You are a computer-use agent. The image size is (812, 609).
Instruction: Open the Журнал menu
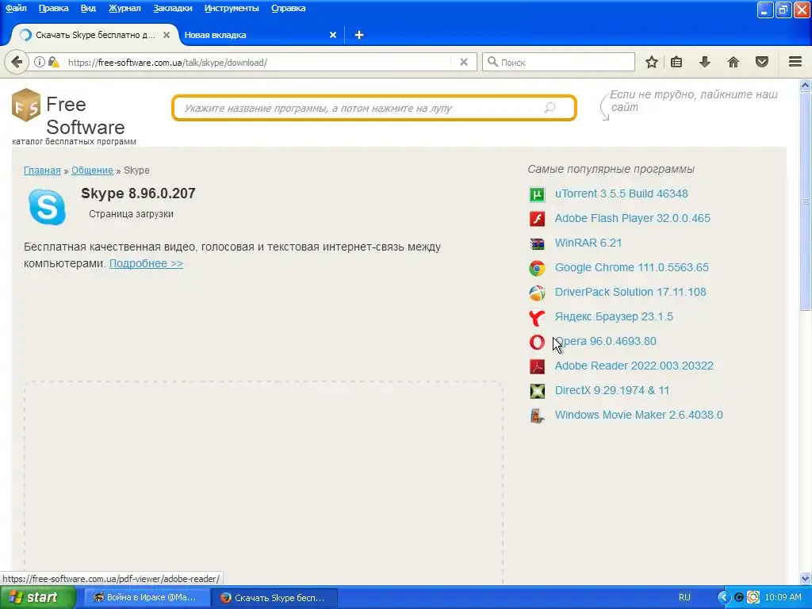point(124,8)
